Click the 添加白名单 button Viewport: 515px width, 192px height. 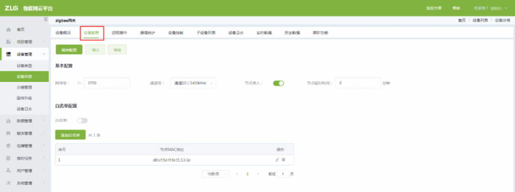70,135
